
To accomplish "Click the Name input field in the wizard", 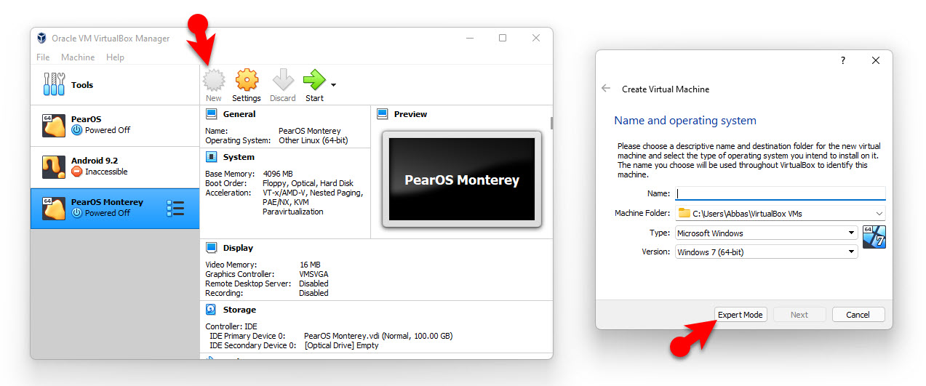I will (x=781, y=193).
